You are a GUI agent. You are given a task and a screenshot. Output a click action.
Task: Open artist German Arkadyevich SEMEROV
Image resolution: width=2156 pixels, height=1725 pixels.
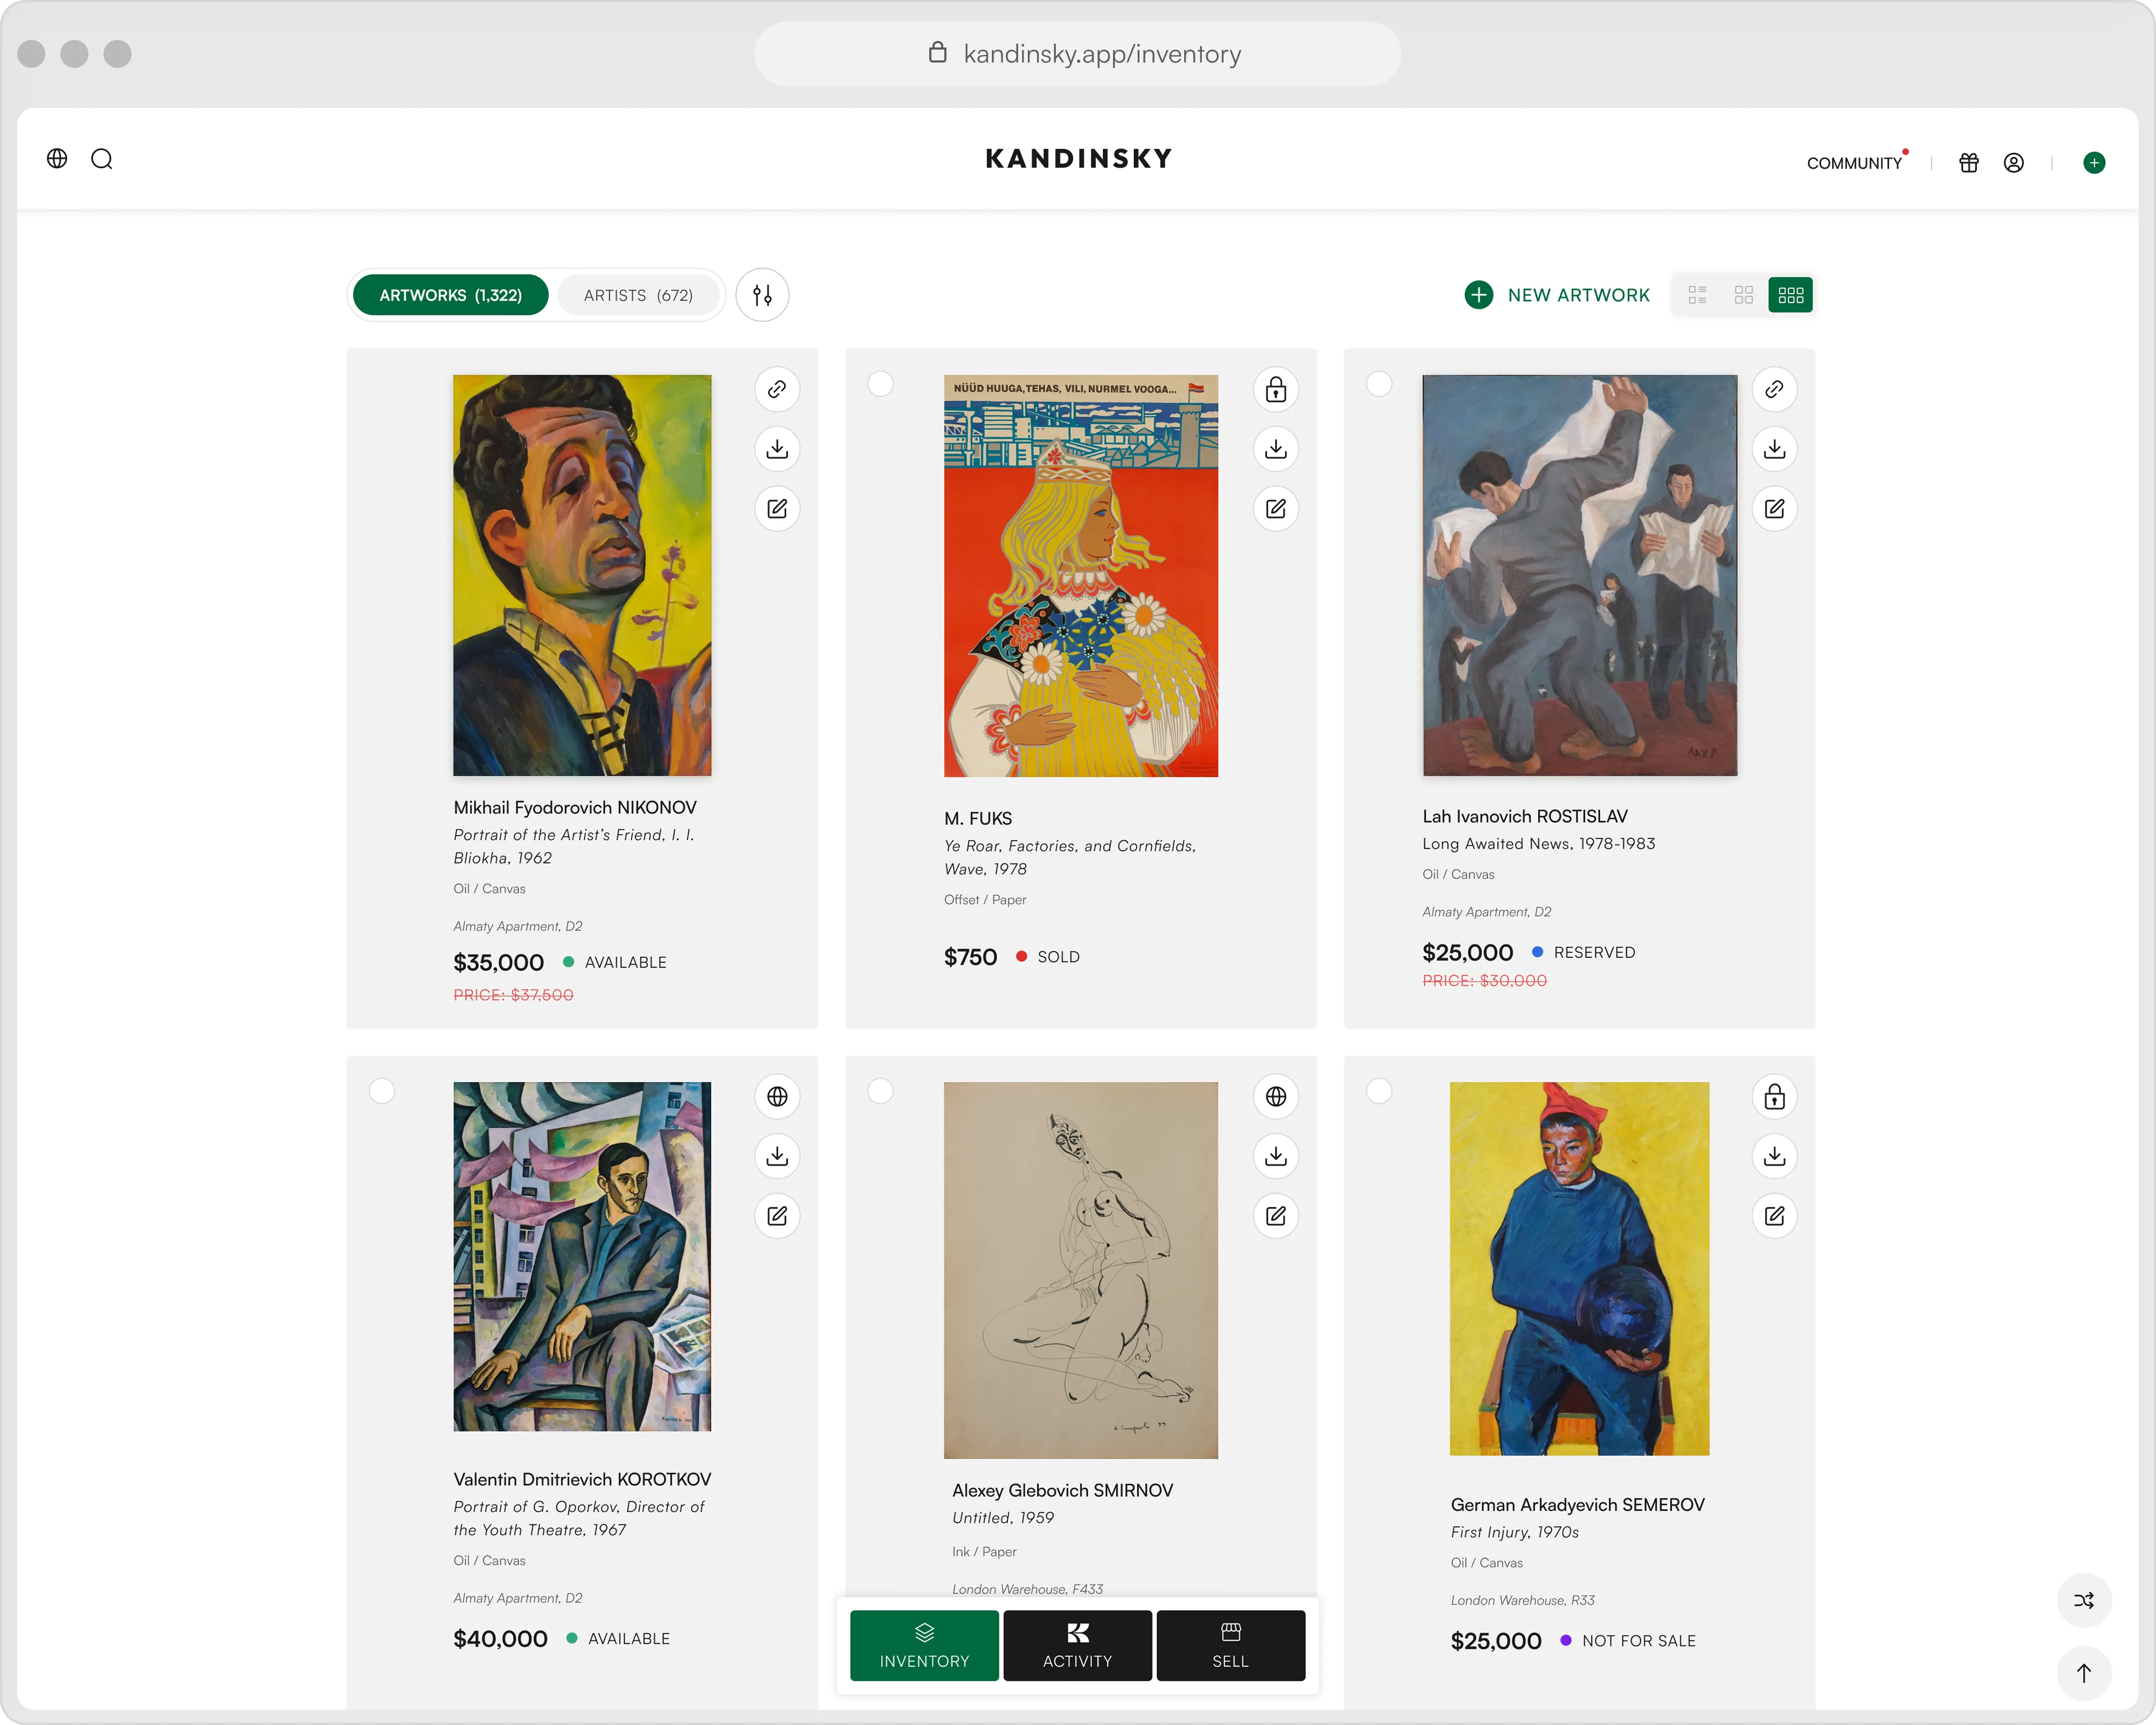coord(1577,1505)
